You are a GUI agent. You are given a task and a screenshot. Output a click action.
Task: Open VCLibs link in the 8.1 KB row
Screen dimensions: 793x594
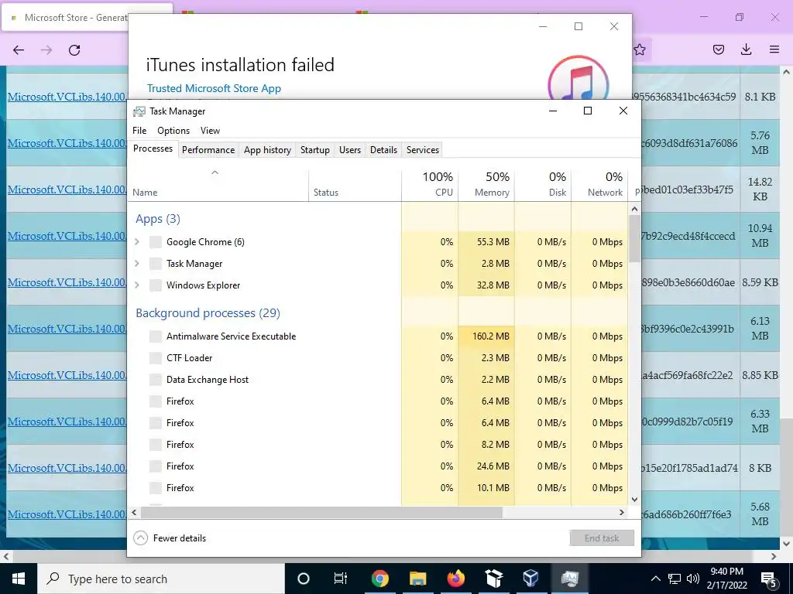(x=67, y=97)
